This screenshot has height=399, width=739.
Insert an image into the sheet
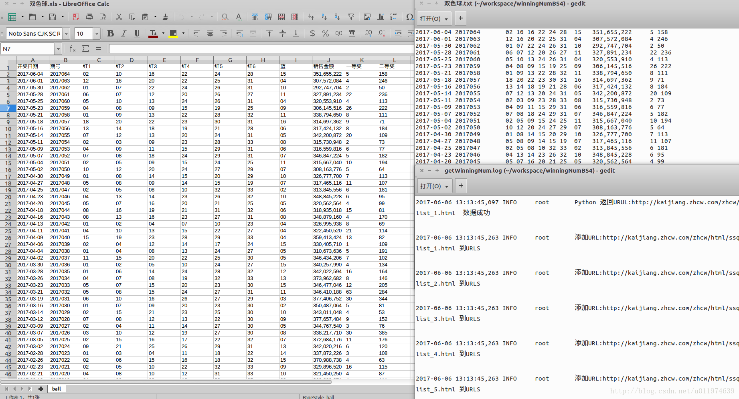[x=367, y=17]
